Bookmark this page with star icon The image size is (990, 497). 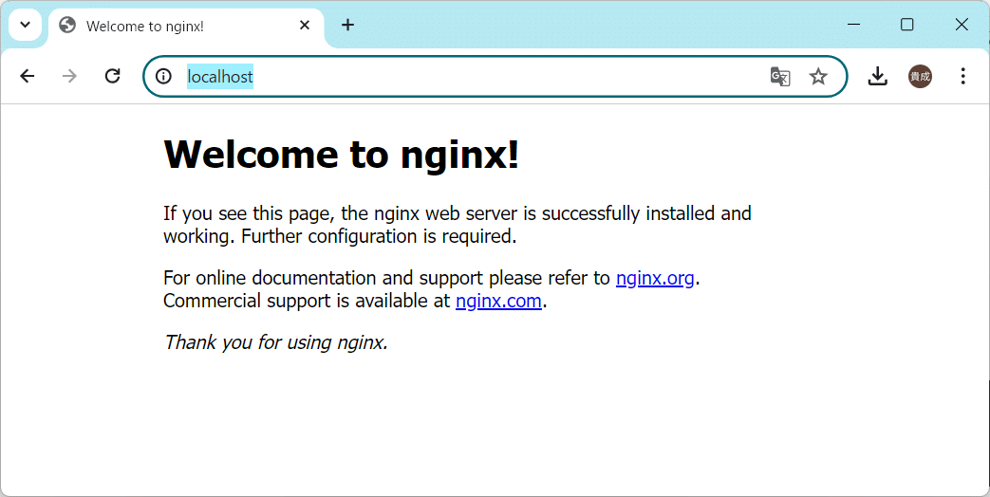(x=818, y=76)
